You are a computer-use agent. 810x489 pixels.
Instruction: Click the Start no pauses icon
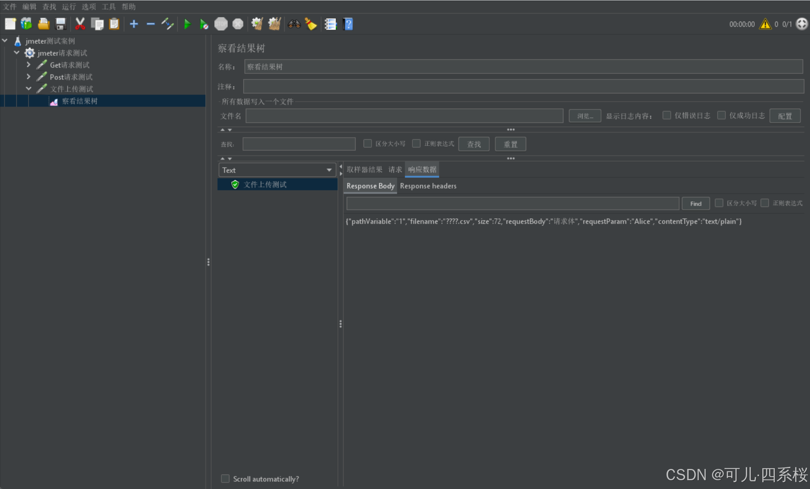pos(204,24)
